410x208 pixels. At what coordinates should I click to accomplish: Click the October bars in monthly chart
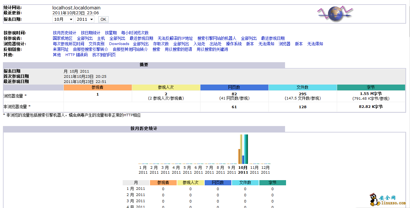coord(243,150)
